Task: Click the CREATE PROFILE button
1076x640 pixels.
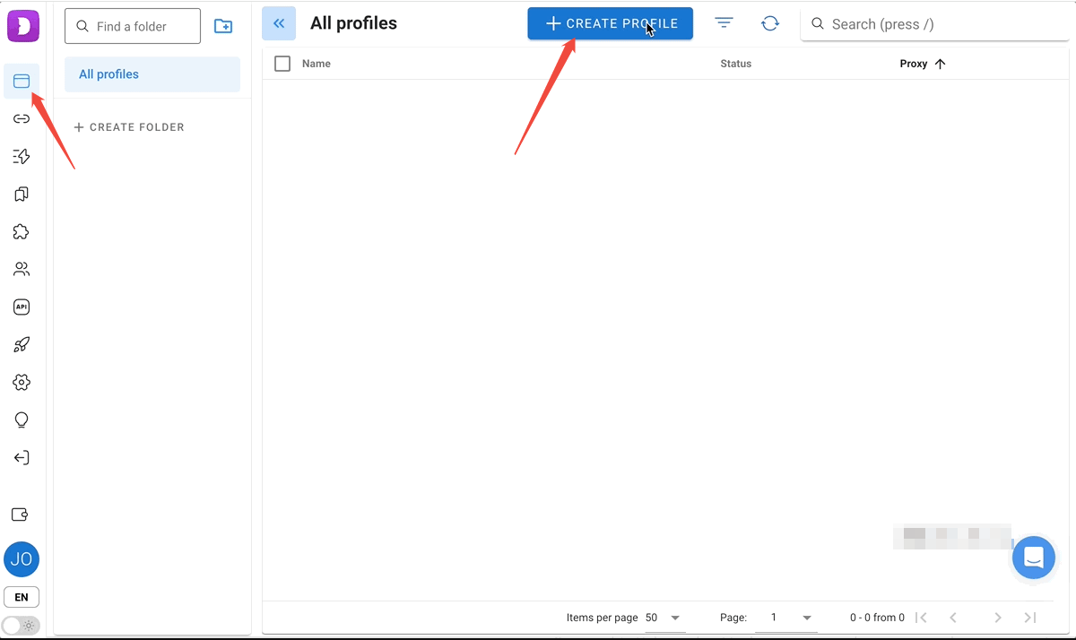Action: point(610,24)
